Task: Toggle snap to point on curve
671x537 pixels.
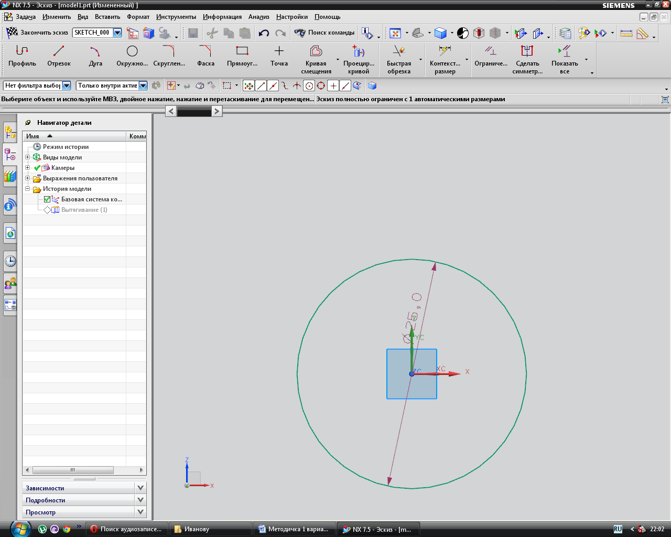Action: pos(345,85)
